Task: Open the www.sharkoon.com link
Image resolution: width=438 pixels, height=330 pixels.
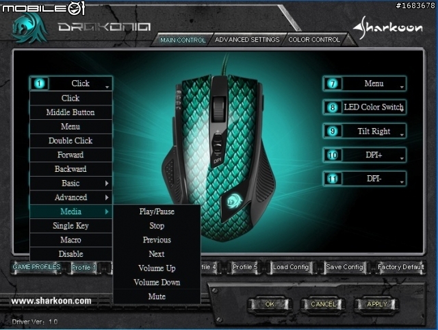Action: [x=51, y=301]
